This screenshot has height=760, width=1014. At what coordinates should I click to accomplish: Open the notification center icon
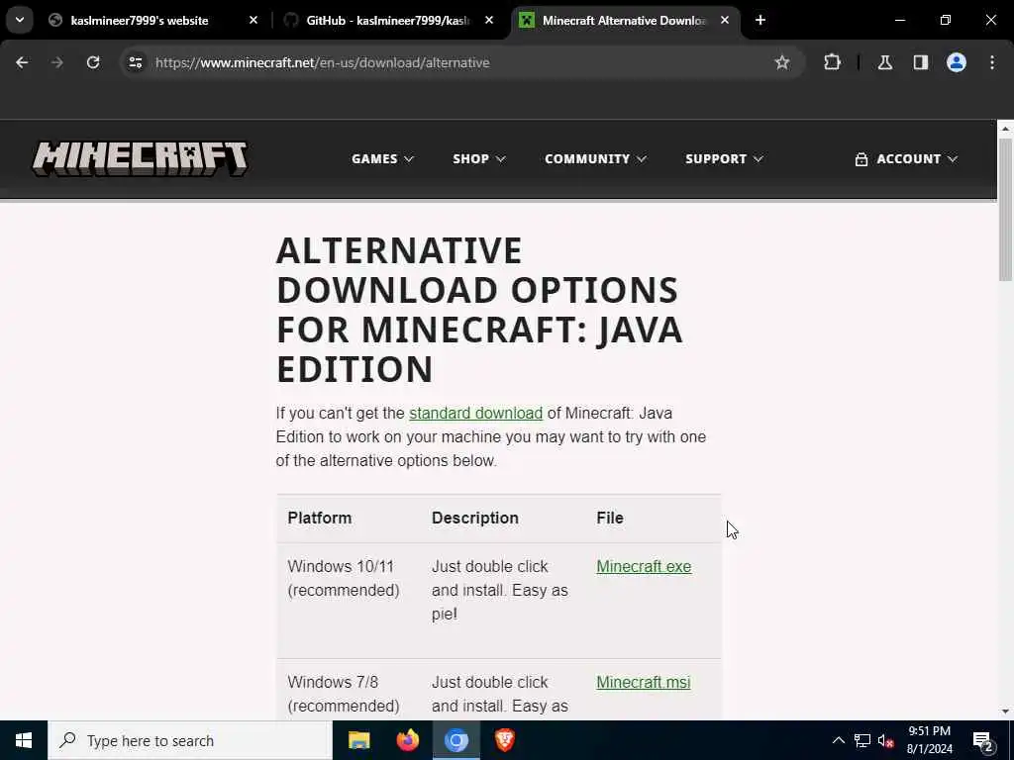point(983,741)
